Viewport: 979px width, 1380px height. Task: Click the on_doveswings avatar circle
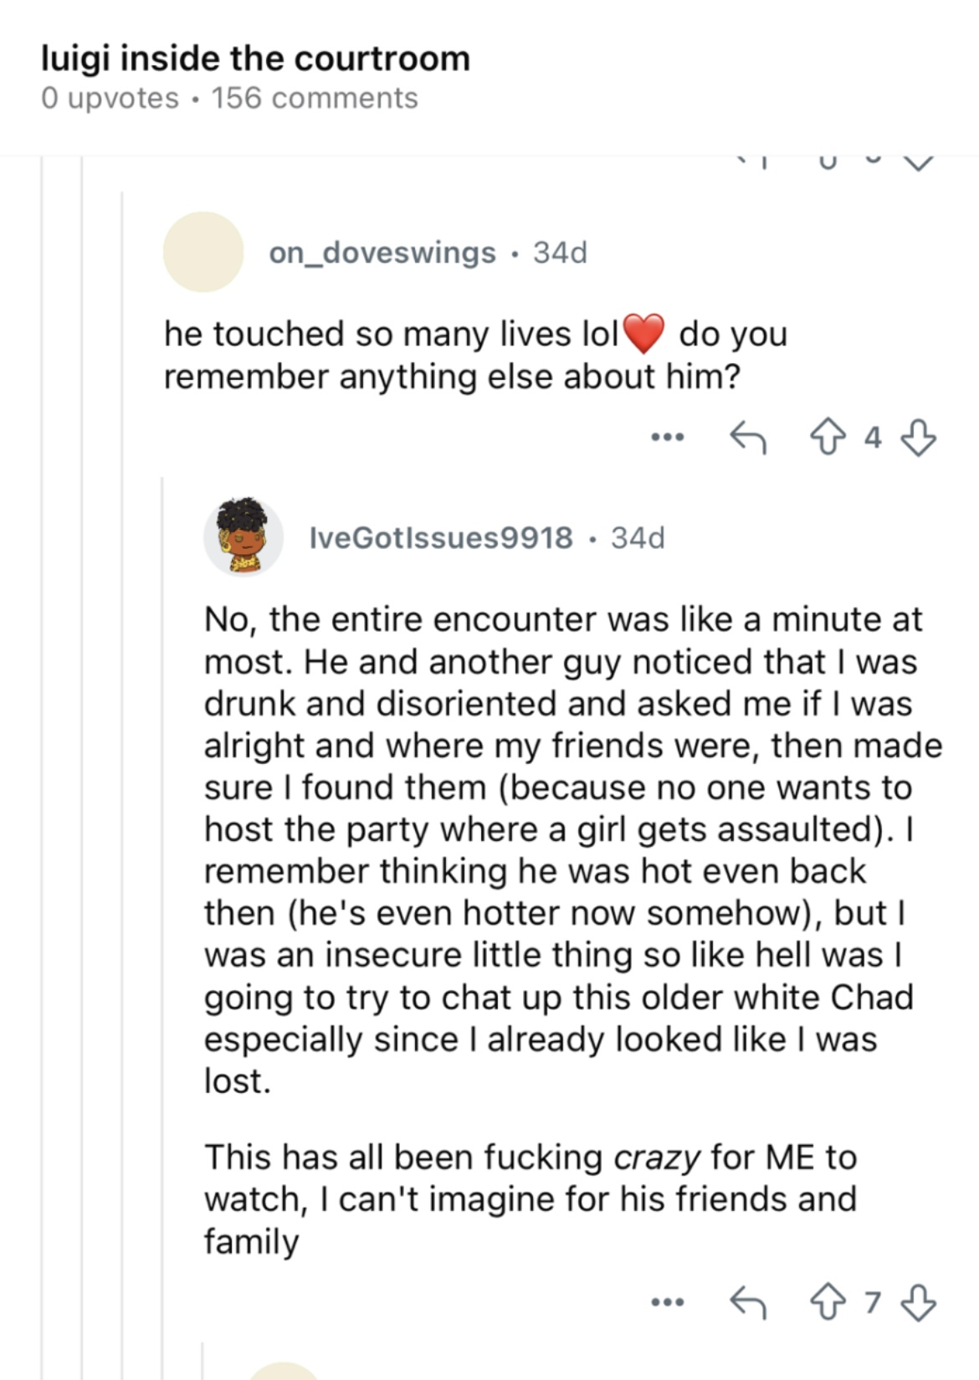point(203,252)
